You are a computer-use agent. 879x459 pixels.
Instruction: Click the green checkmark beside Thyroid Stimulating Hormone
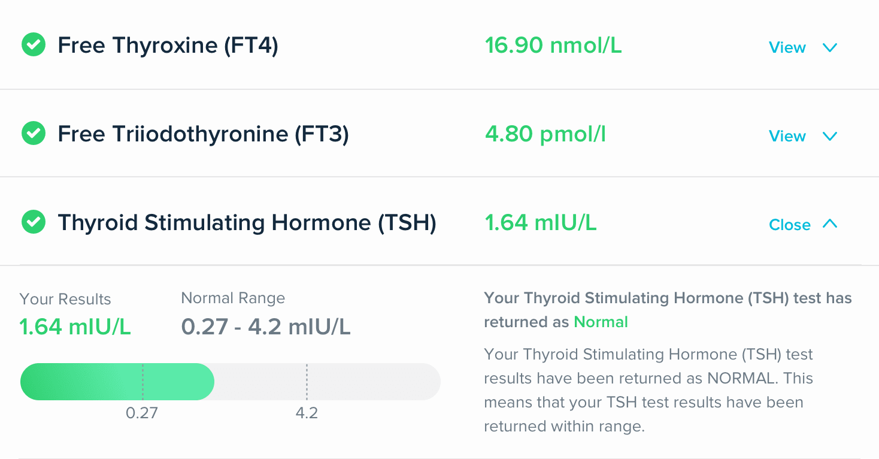34,222
